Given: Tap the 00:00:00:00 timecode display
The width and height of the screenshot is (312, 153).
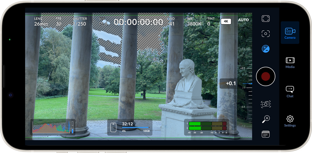Looking at the screenshot, I should coord(139,22).
